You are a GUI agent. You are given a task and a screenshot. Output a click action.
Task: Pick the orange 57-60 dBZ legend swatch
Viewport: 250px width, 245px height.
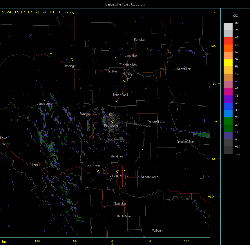(x=228, y=48)
